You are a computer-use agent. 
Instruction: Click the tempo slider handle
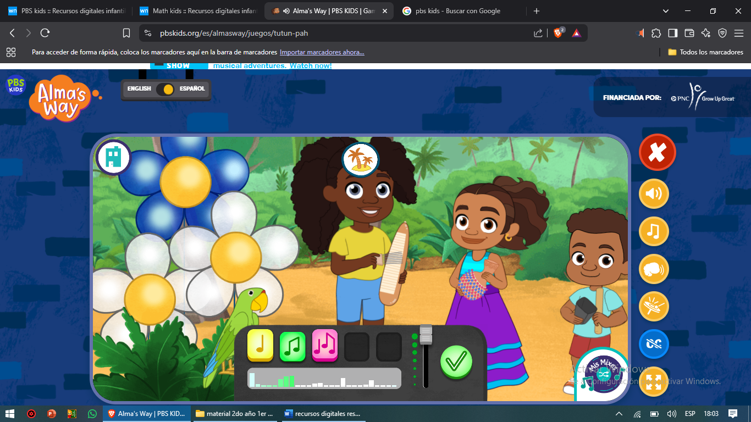click(426, 334)
